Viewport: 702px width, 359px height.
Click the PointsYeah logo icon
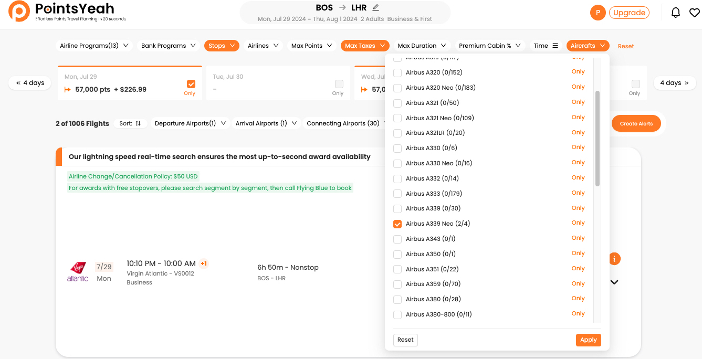(x=19, y=12)
